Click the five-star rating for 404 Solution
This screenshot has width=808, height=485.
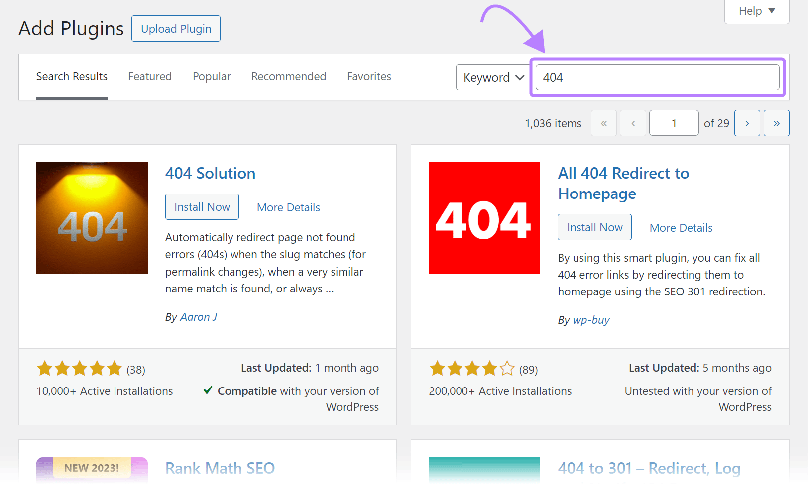click(79, 368)
